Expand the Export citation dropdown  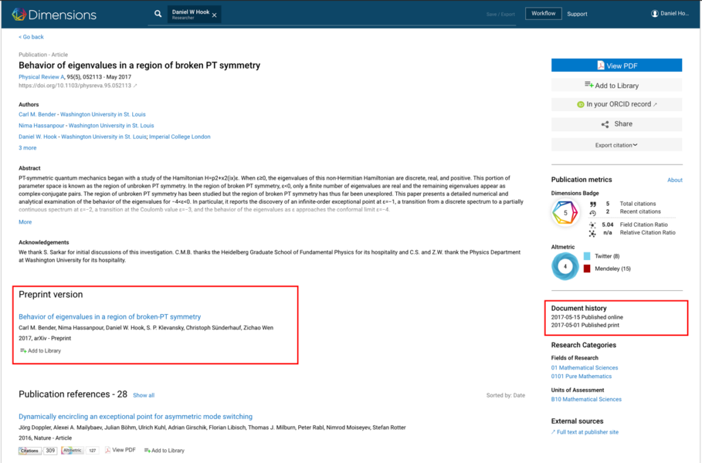616,145
